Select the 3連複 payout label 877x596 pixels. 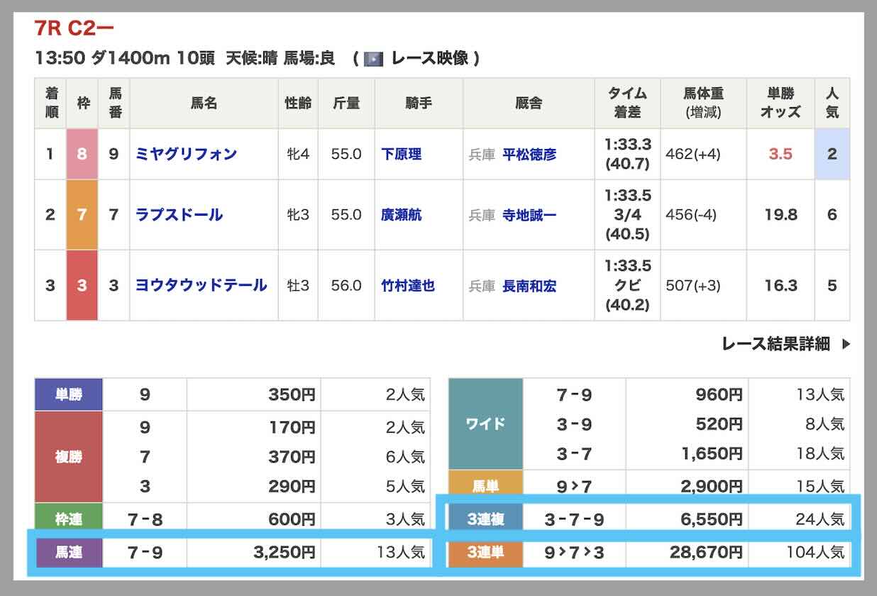[x=487, y=519]
